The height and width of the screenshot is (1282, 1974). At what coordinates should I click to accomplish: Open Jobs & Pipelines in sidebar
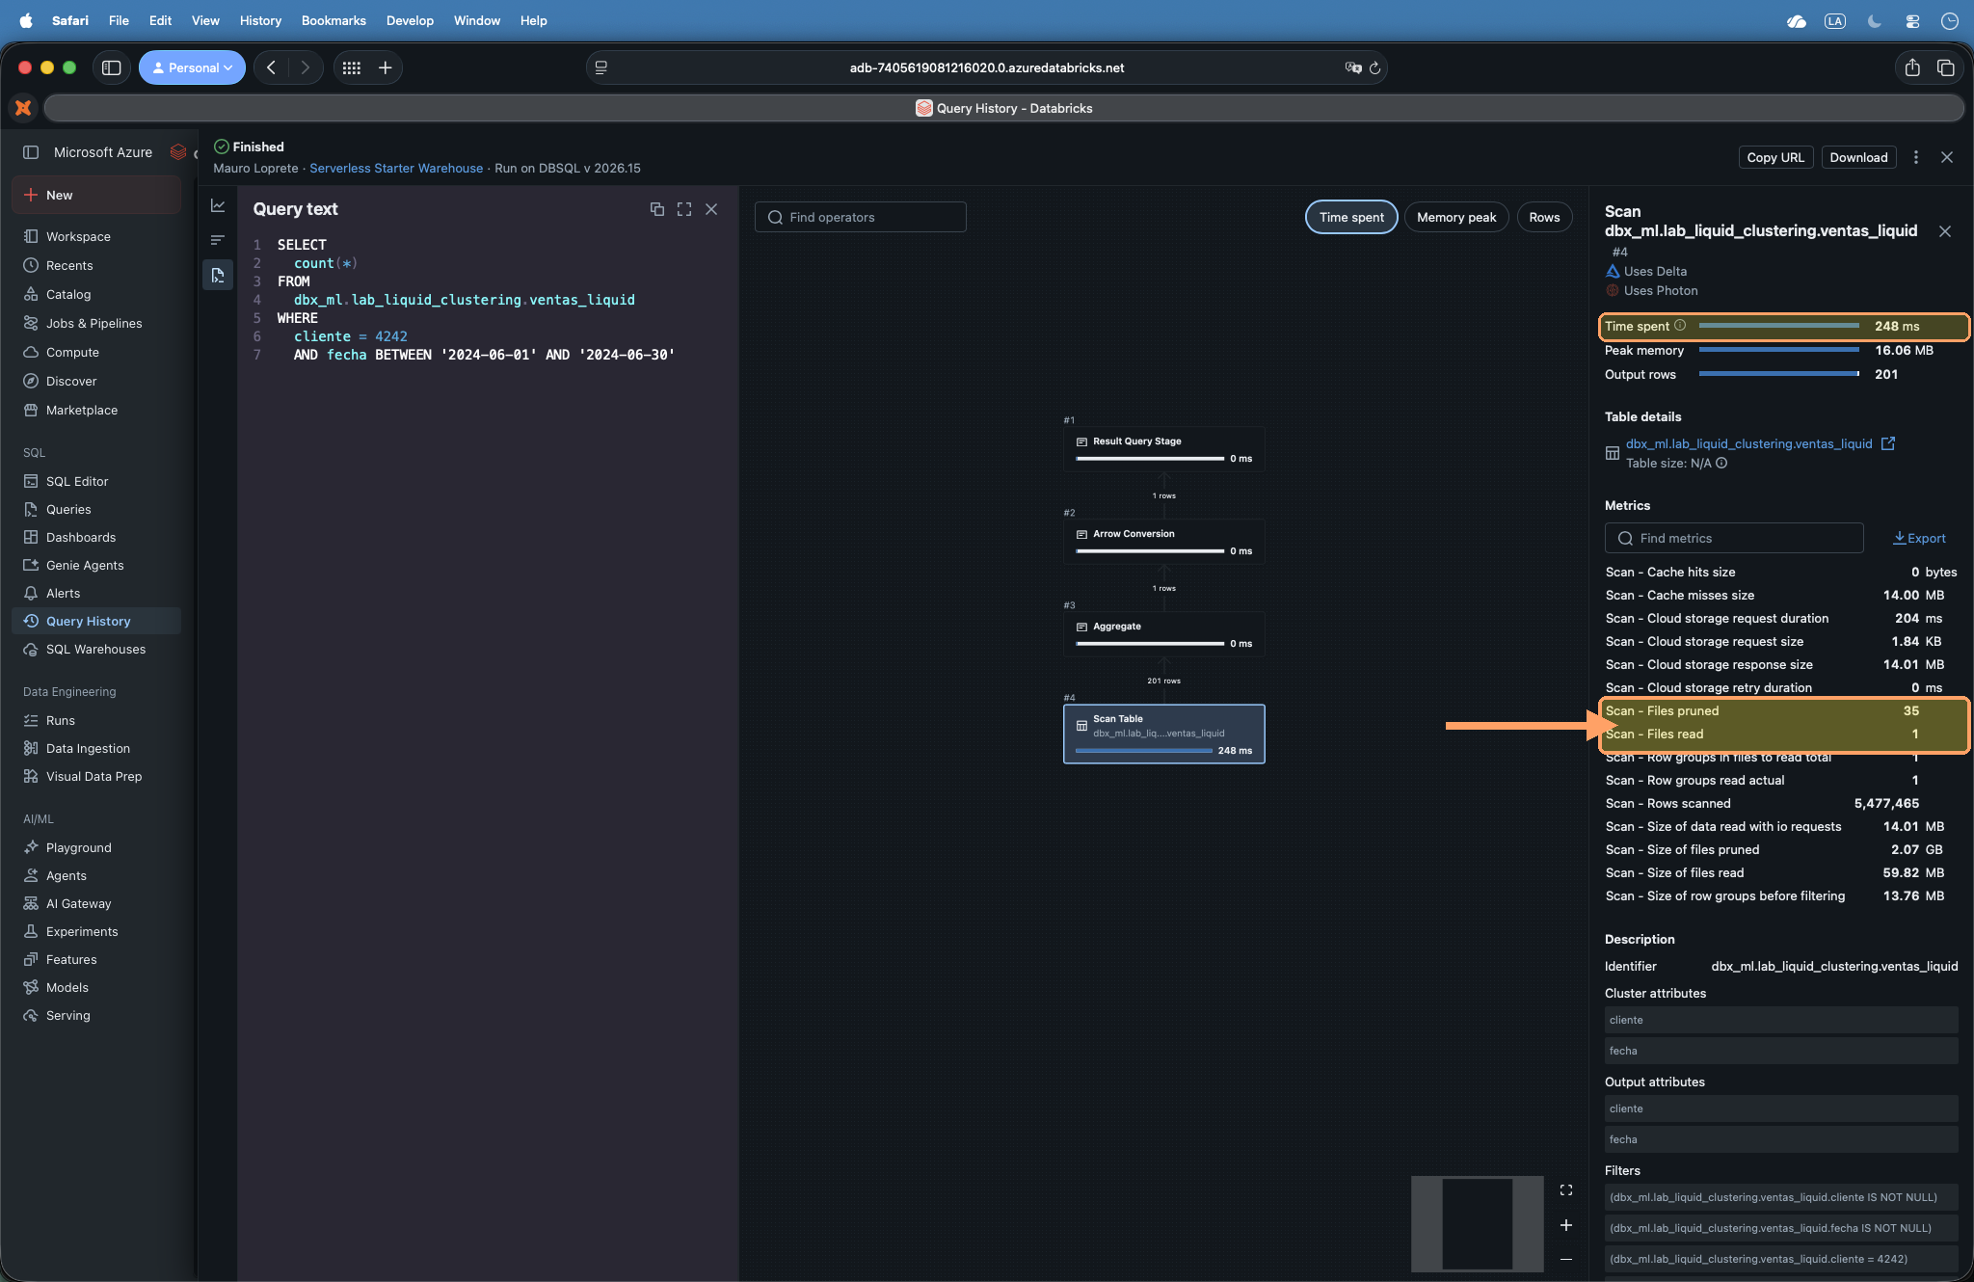pos(96,323)
